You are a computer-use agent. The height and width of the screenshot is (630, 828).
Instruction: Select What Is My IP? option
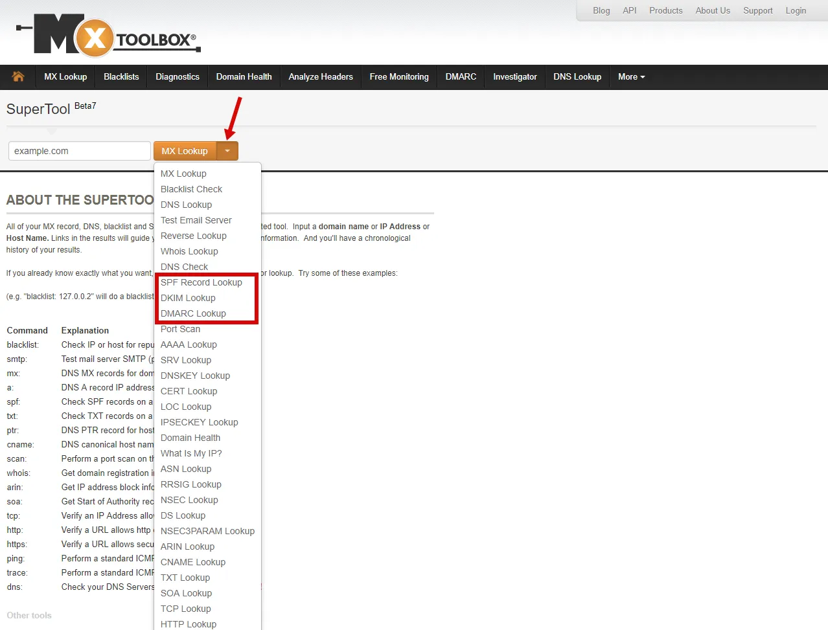[x=191, y=453]
